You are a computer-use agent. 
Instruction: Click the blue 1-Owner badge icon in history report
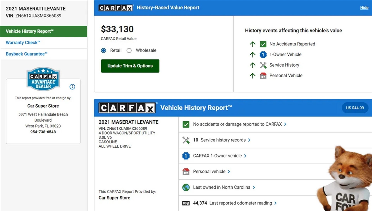click(186, 156)
